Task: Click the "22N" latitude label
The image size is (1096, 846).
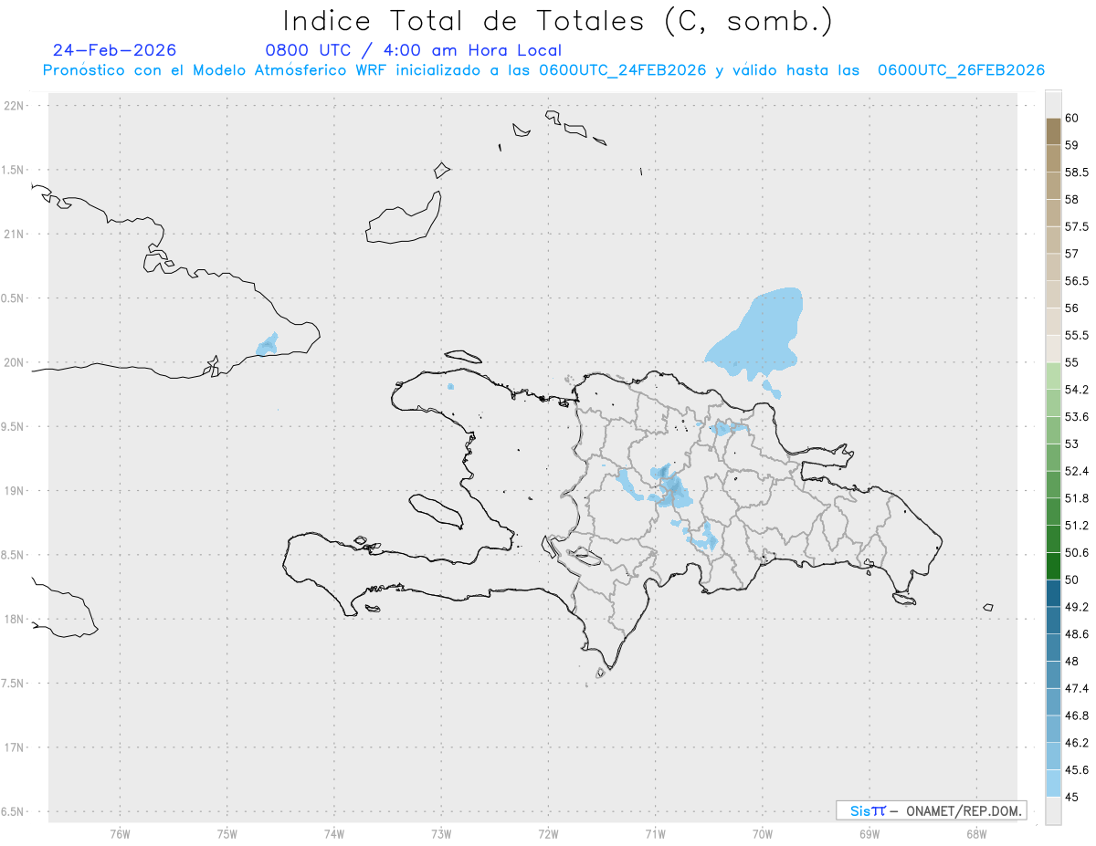Action: point(16,106)
